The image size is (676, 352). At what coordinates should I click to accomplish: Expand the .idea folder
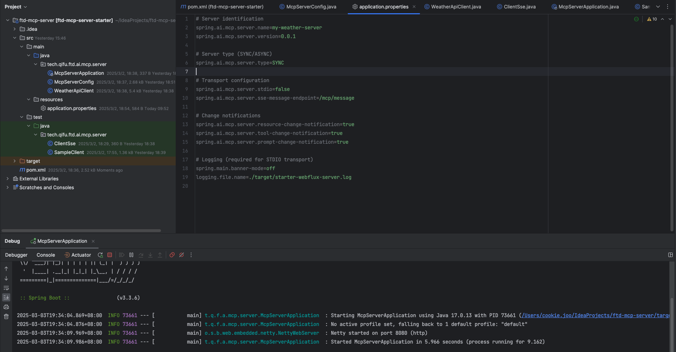(x=15, y=29)
